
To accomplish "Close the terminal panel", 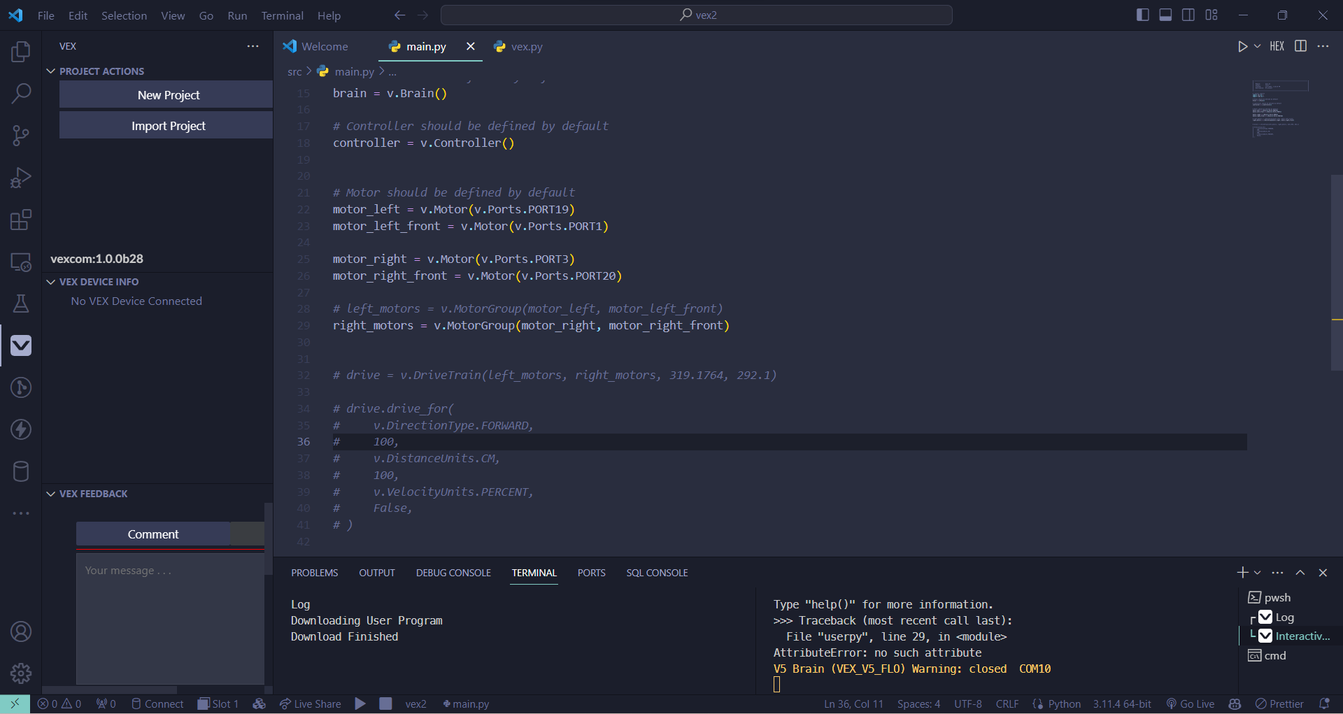I will pos(1323,572).
